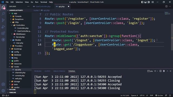Switch to the Problems panel tab
This screenshot has width=173, height=97.
[38, 71]
